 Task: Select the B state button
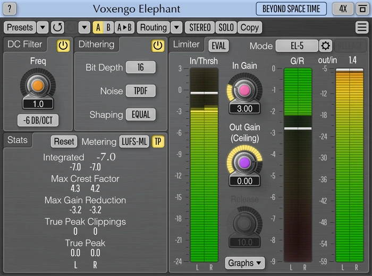click(x=108, y=28)
